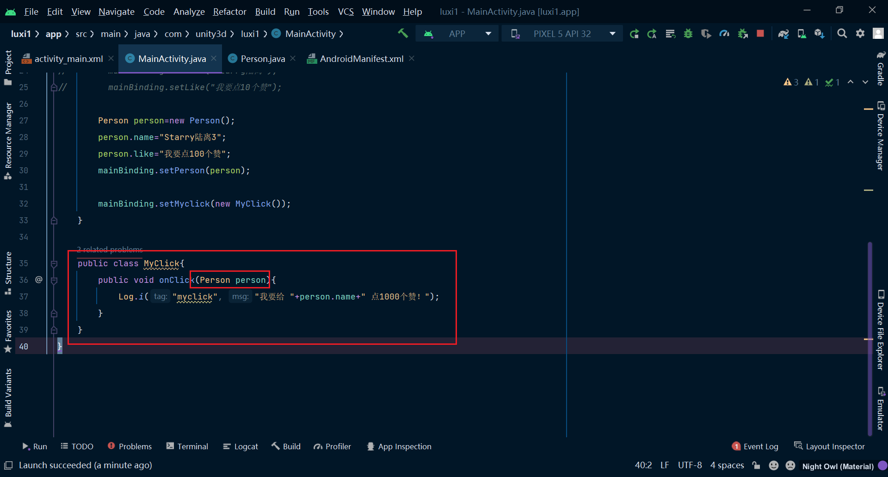Click the user account avatar icon
Screen dimensions: 888x477
click(878, 33)
